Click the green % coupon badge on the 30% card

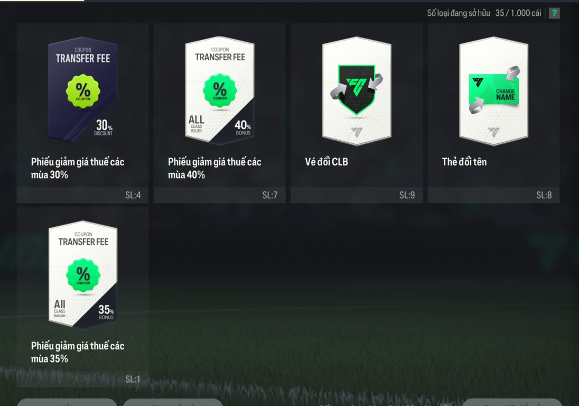(x=83, y=91)
